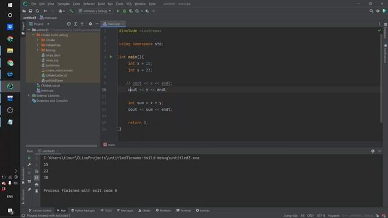The image size is (388, 218).
Task: Click the green Run button in the toolbar
Action: [118, 11]
